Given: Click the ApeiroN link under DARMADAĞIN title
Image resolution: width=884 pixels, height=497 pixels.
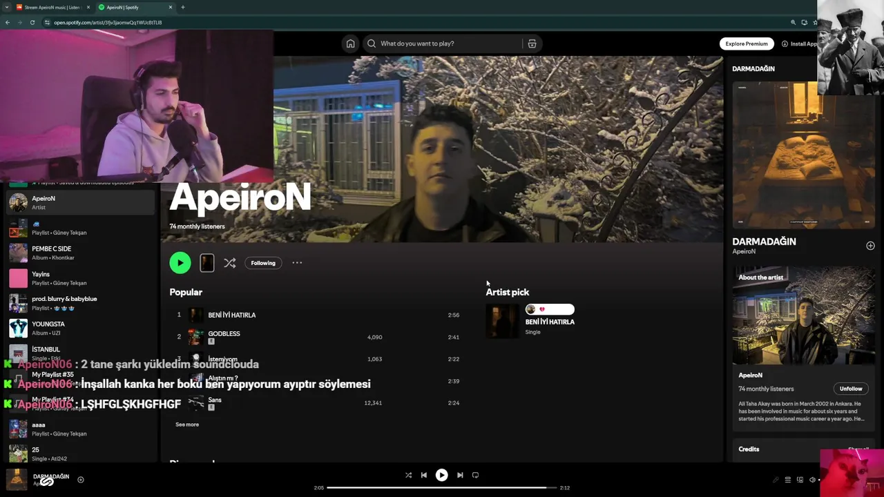Looking at the screenshot, I should [x=744, y=252].
